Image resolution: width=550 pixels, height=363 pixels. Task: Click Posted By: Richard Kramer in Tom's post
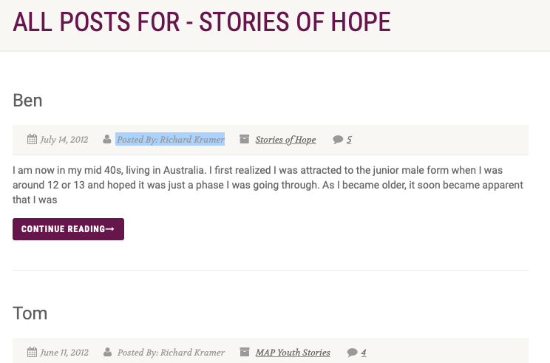(x=171, y=353)
